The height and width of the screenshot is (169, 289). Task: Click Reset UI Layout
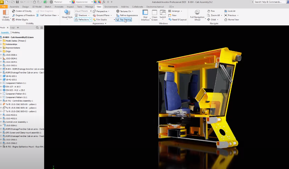pyautogui.click(x=177, y=19)
